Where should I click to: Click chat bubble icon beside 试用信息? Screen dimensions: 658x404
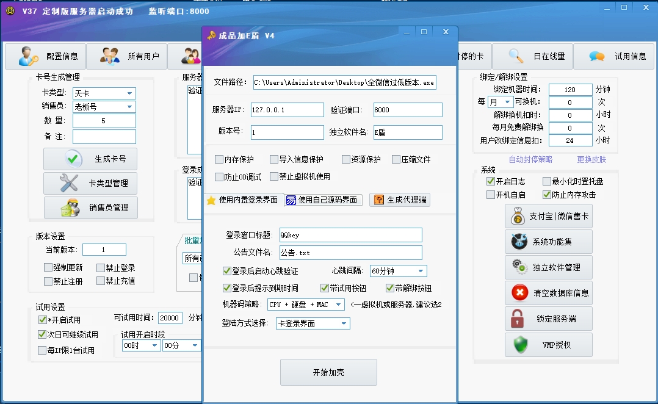[x=597, y=56]
